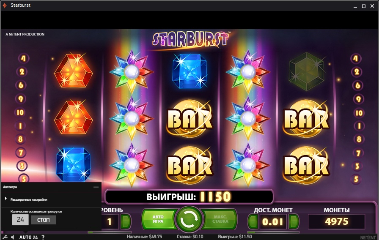
Task: Click AUTO 24 in the status bar
Action: click(28, 237)
